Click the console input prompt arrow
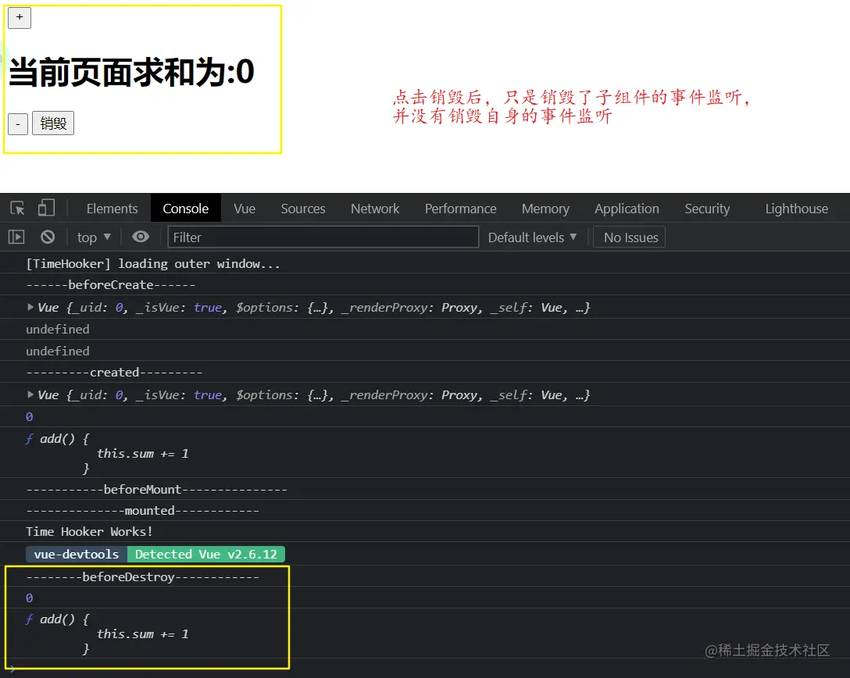 [x=12, y=669]
